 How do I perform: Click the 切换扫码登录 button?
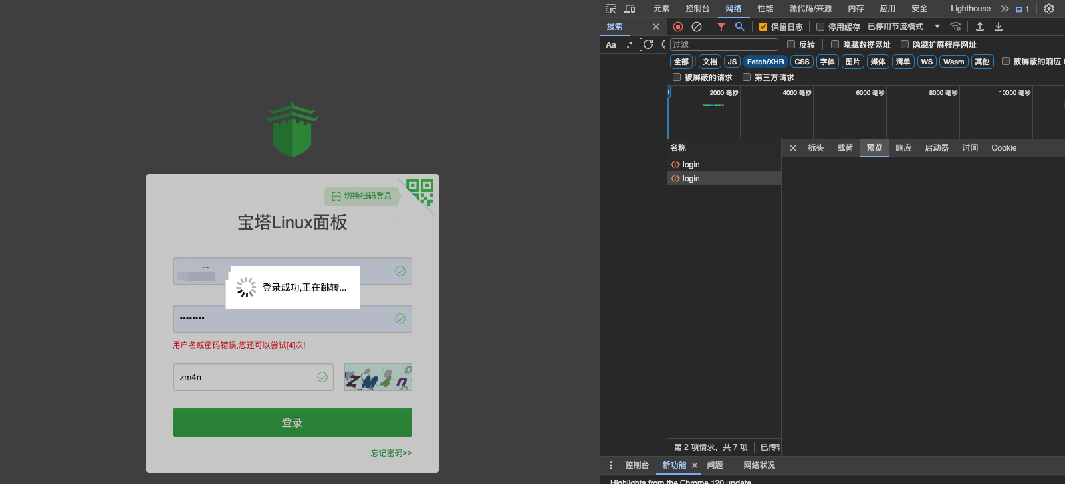coord(362,196)
